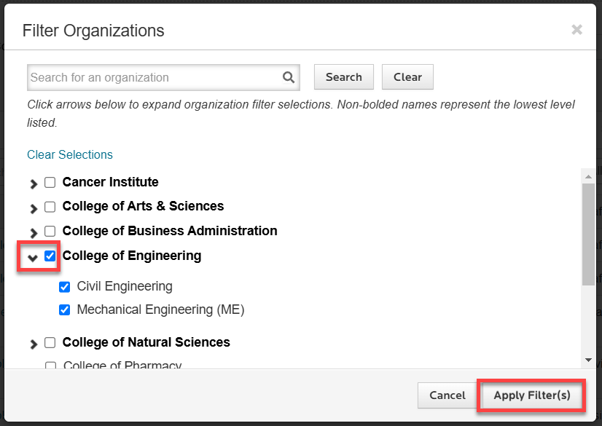
Task: Uncheck Mechanical Engineering (ME) checkbox
Action: (x=64, y=310)
